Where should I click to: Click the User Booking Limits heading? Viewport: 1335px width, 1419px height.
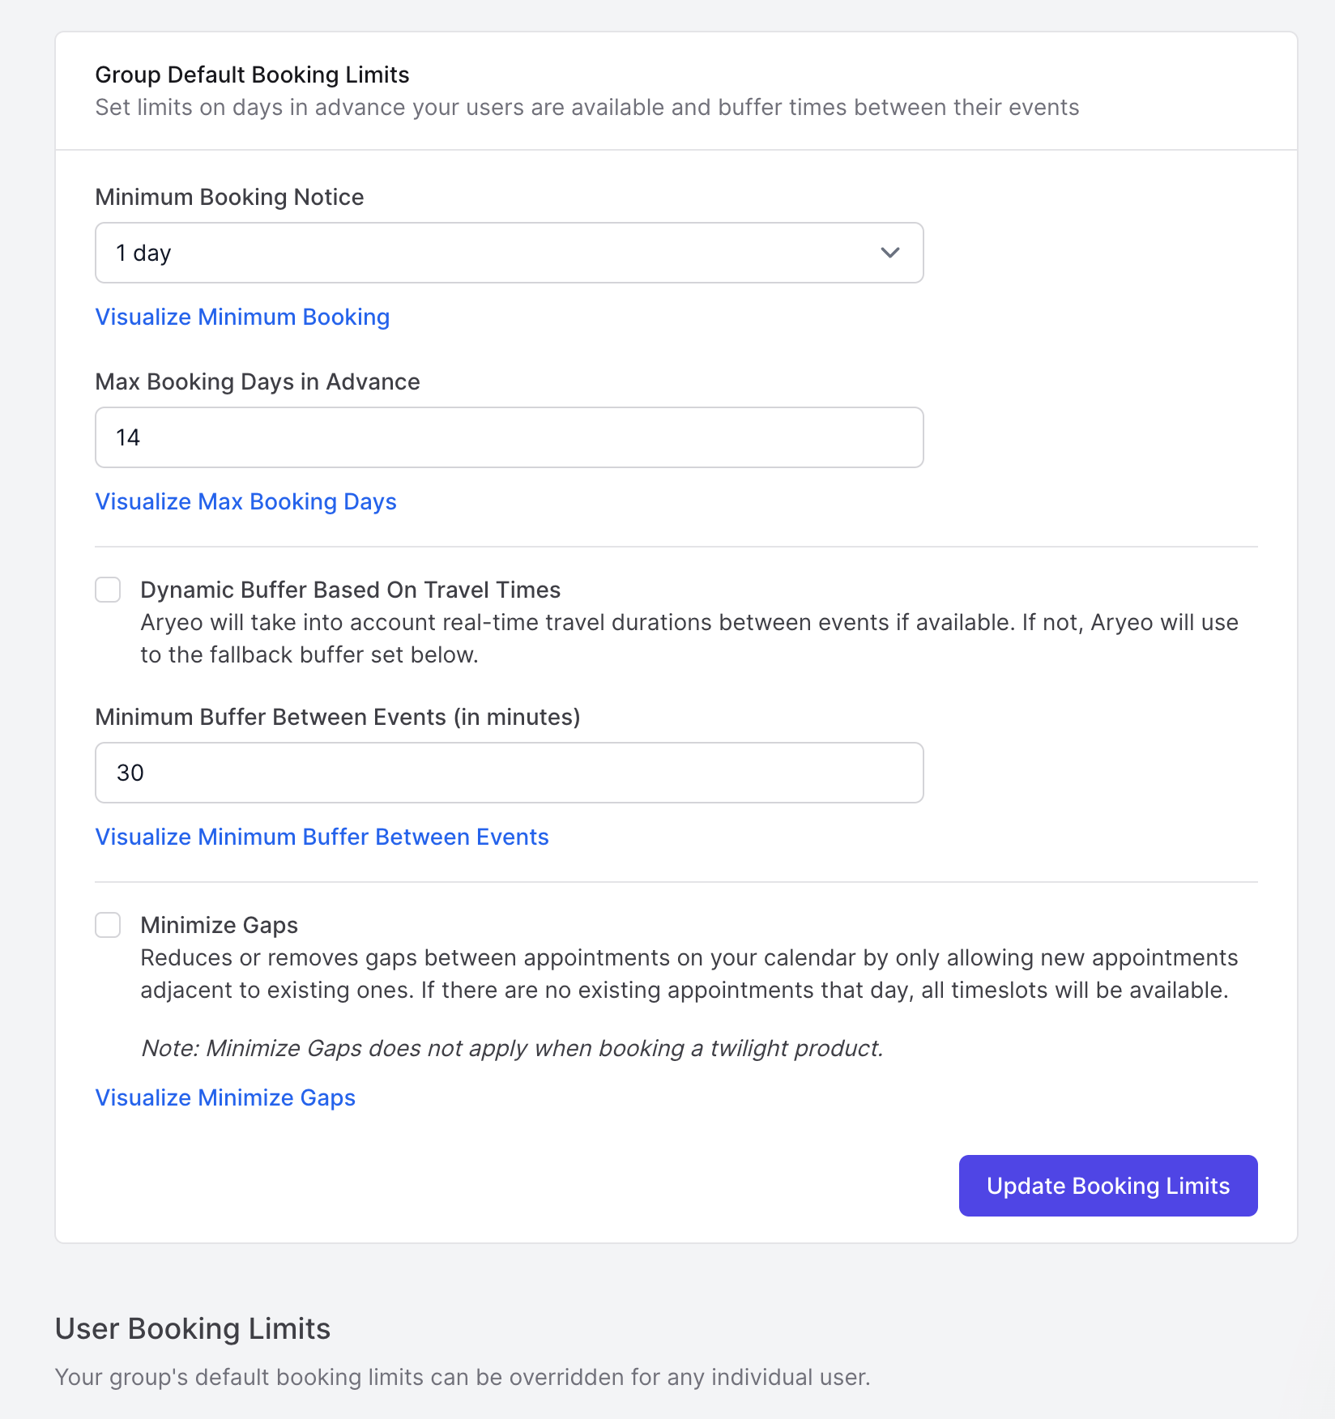(193, 1329)
